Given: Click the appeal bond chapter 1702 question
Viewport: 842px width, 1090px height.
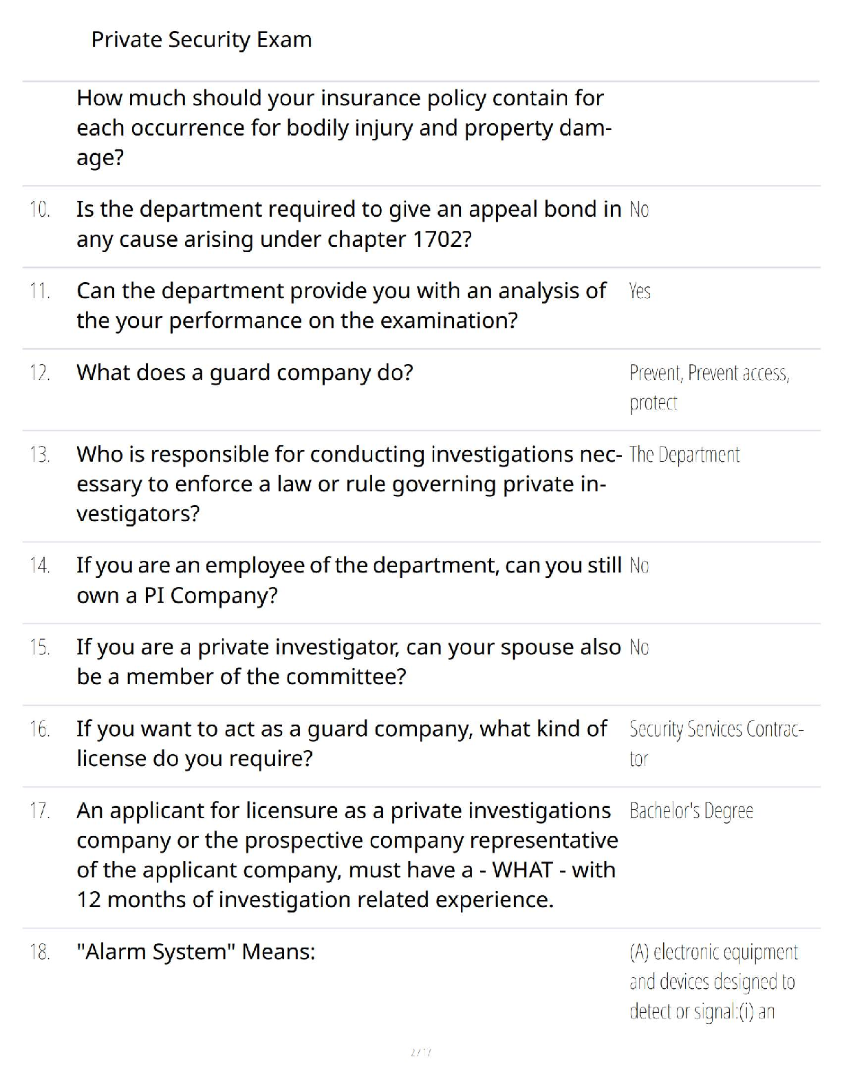Looking at the screenshot, I should point(348,224).
